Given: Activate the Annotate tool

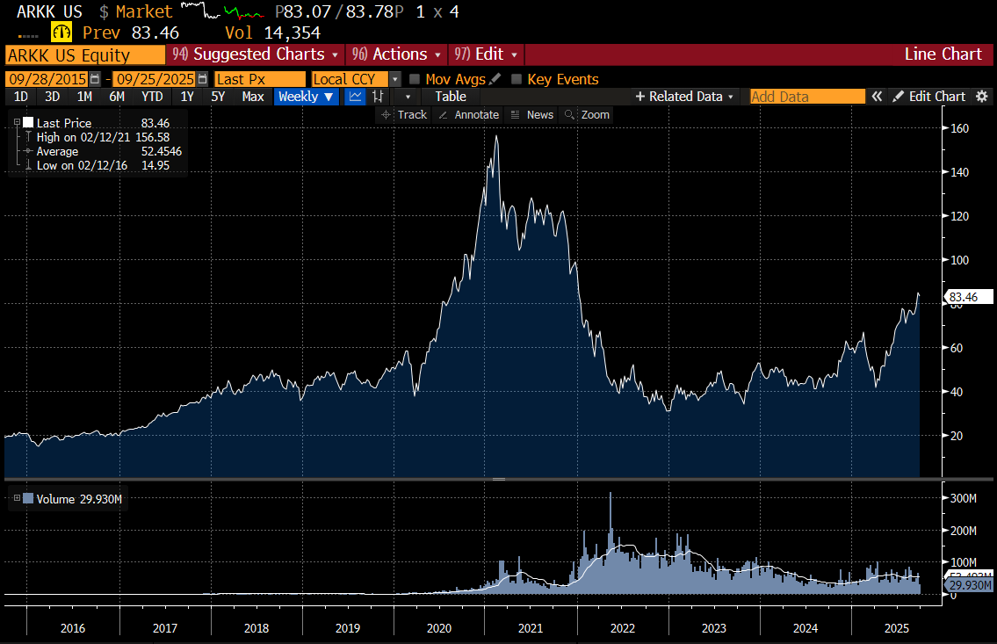Looking at the screenshot, I should point(468,114).
